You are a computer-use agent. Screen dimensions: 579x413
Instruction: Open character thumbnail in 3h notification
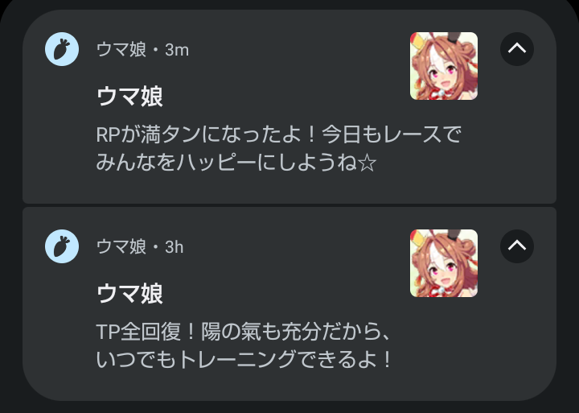point(444,263)
